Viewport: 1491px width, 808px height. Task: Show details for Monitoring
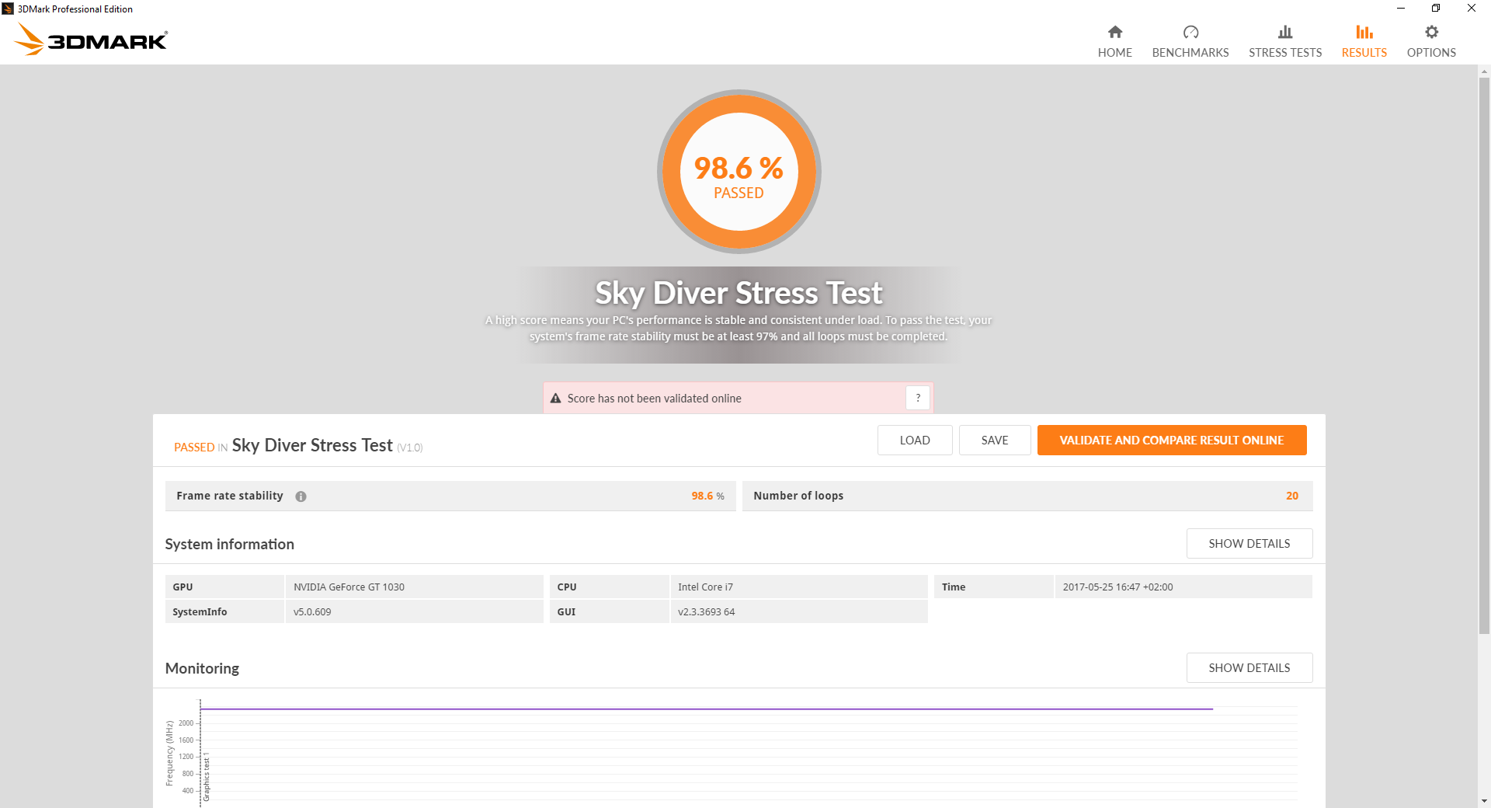(1249, 668)
